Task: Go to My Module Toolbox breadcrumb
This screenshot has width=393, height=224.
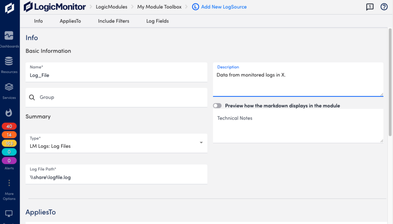Action: pyautogui.click(x=159, y=7)
